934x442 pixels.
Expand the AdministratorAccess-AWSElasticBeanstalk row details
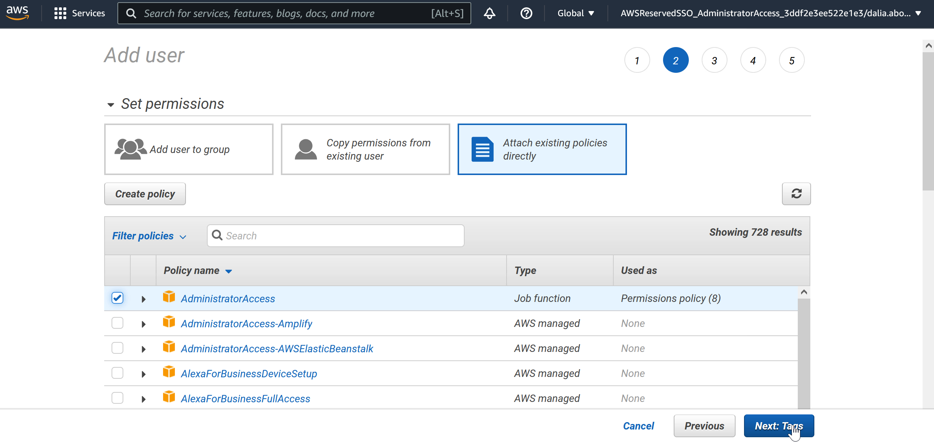pyautogui.click(x=144, y=349)
